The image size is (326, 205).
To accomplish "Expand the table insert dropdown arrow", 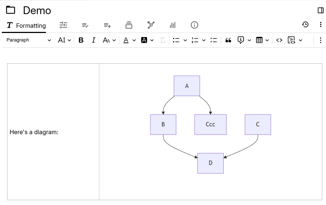I will click(x=267, y=40).
